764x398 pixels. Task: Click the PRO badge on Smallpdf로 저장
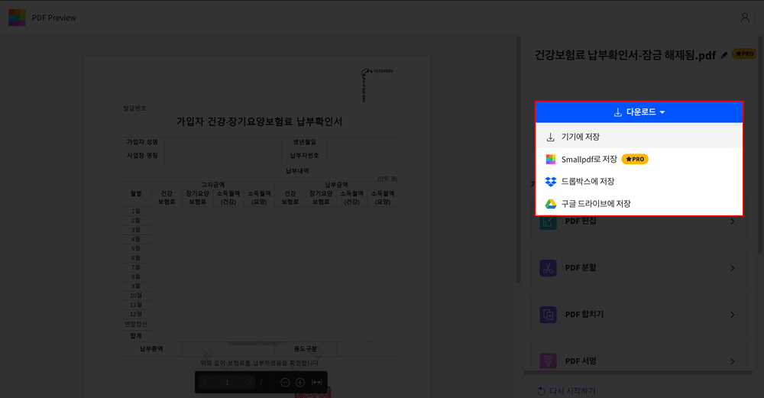point(635,160)
